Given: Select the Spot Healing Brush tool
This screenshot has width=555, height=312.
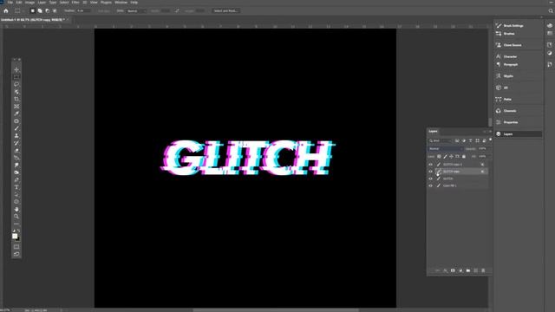Looking at the screenshot, I should coord(16,121).
